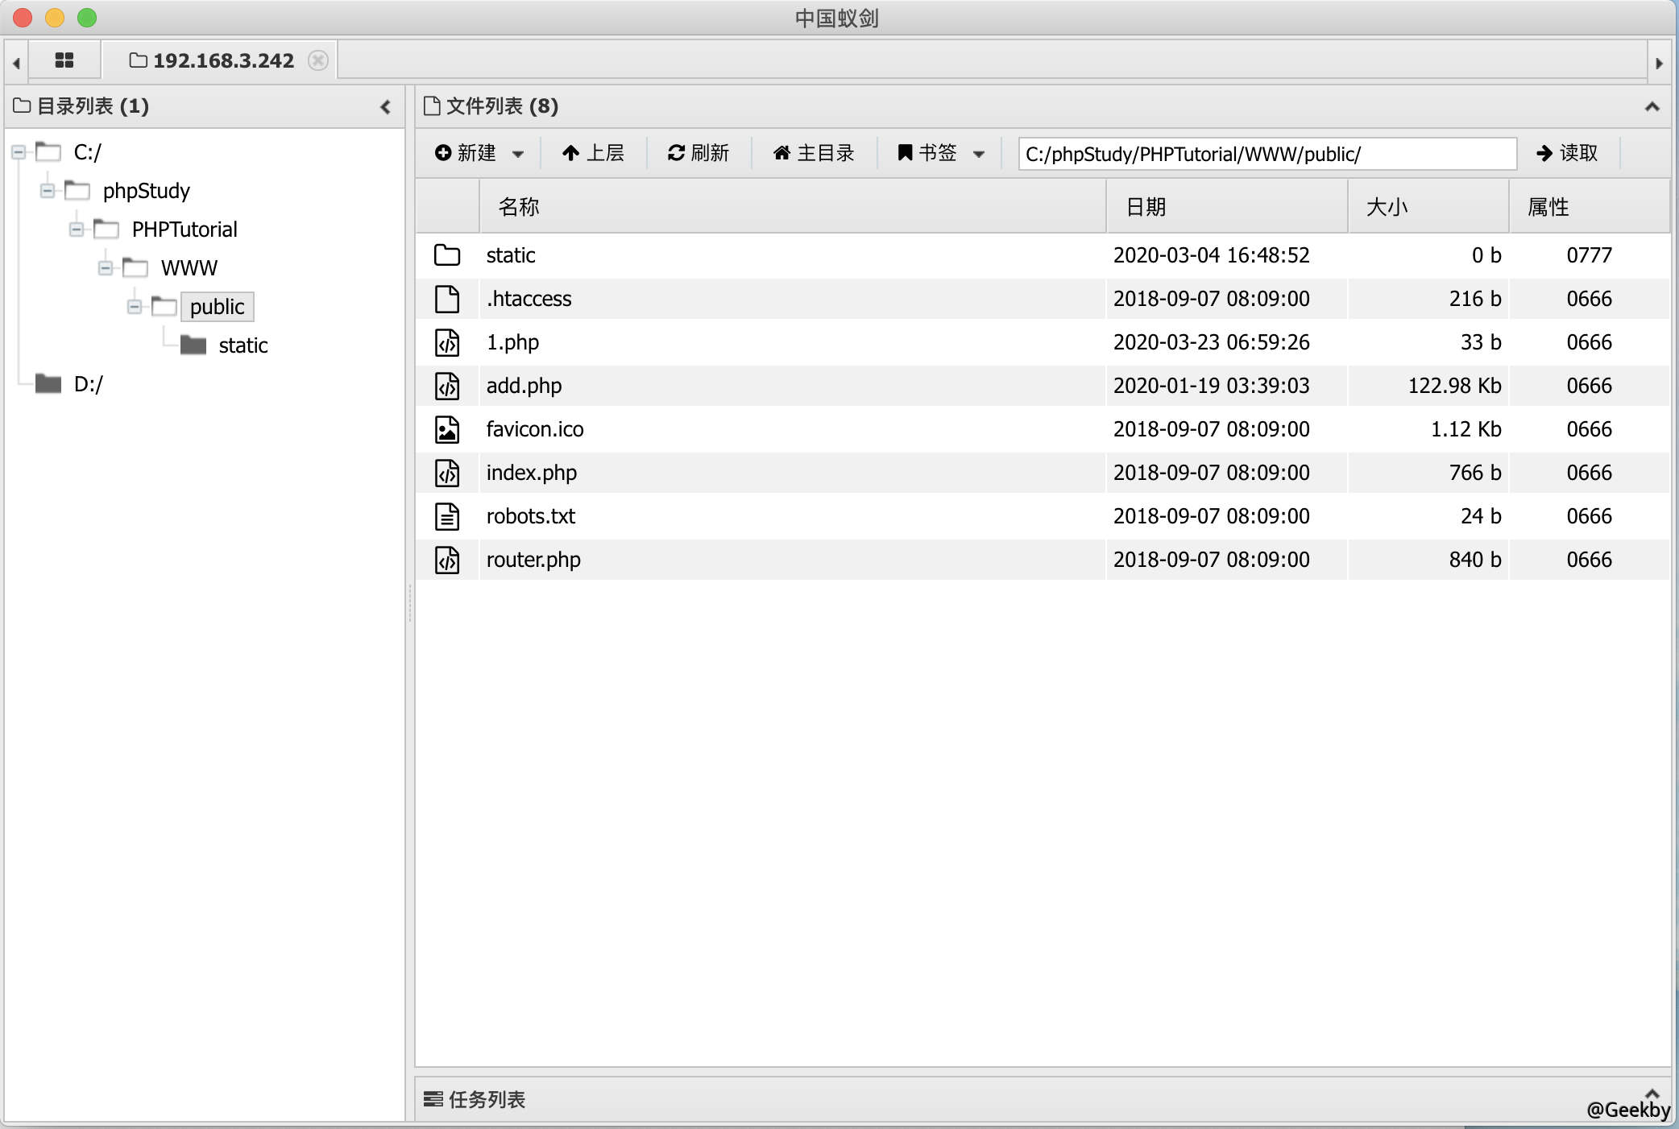Screen dimensions: 1679x1129
Task: Collapse the left 目录列表 panel with the chevron
Action: [386, 106]
